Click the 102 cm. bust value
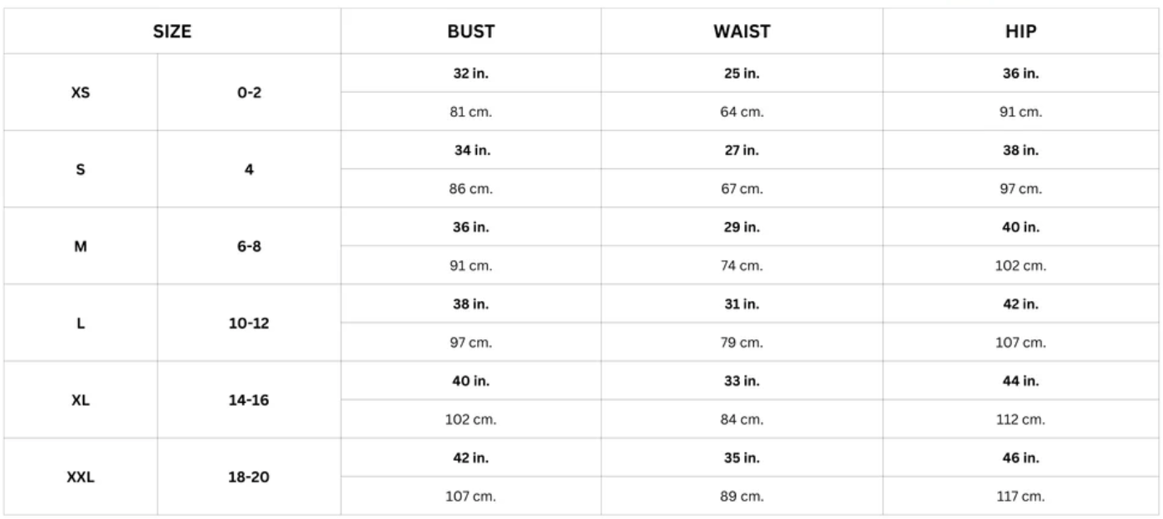 click(470, 420)
